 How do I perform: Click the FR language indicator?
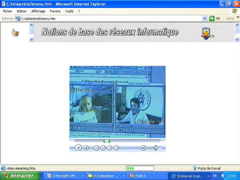coord(214,176)
